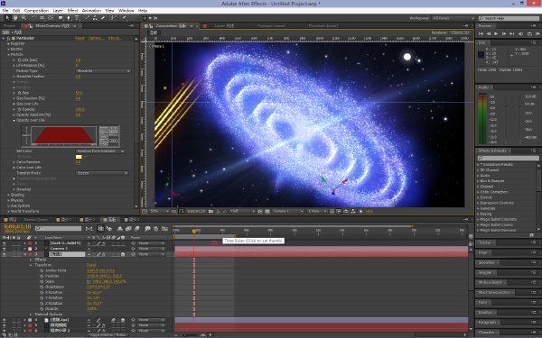Image resolution: width=542 pixels, height=338 pixels.
Task: Toggle visibility of layer 5
Action: pyautogui.click(x=5, y=325)
